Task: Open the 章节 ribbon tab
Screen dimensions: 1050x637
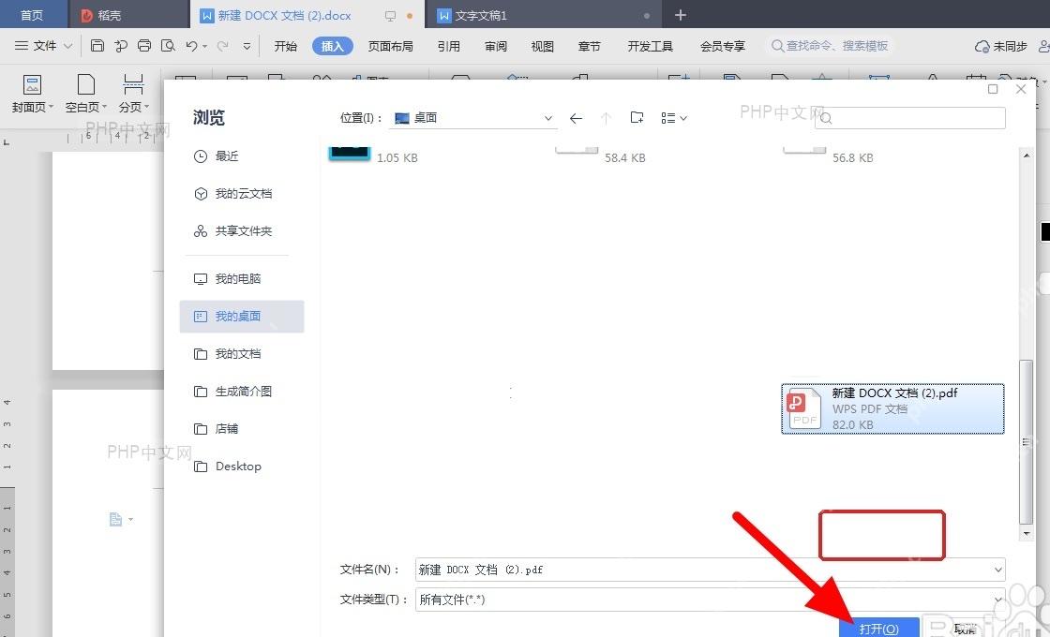Action: (x=590, y=46)
